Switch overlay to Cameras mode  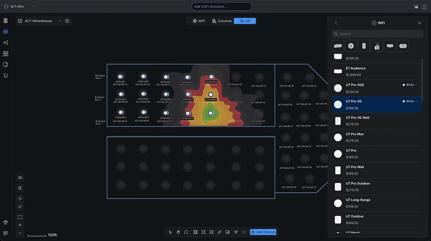(222, 21)
